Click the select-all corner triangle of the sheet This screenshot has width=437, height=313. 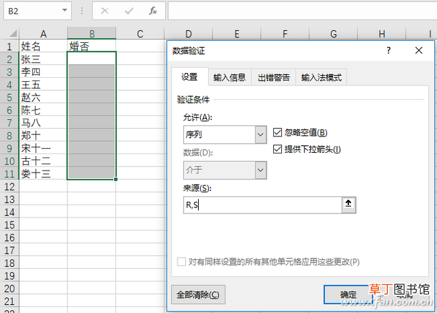pyautogui.click(x=13, y=33)
